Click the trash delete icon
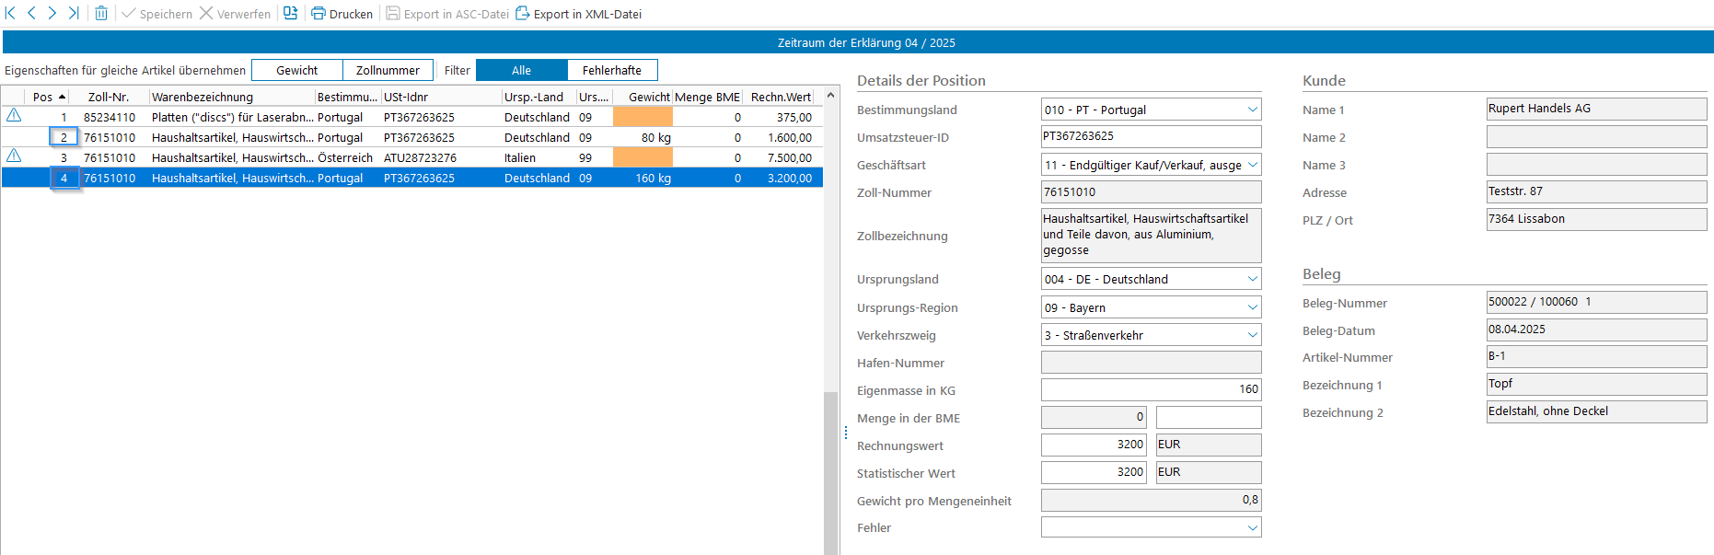This screenshot has width=1714, height=555. (101, 14)
